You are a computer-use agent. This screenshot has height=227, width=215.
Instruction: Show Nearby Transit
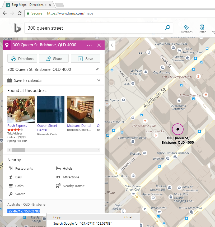point(70,186)
